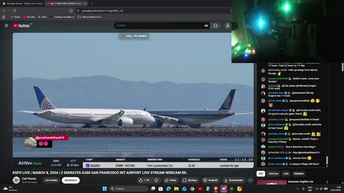
Task: Open Cooking Calculator bookmark
Action: tap(62, 17)
